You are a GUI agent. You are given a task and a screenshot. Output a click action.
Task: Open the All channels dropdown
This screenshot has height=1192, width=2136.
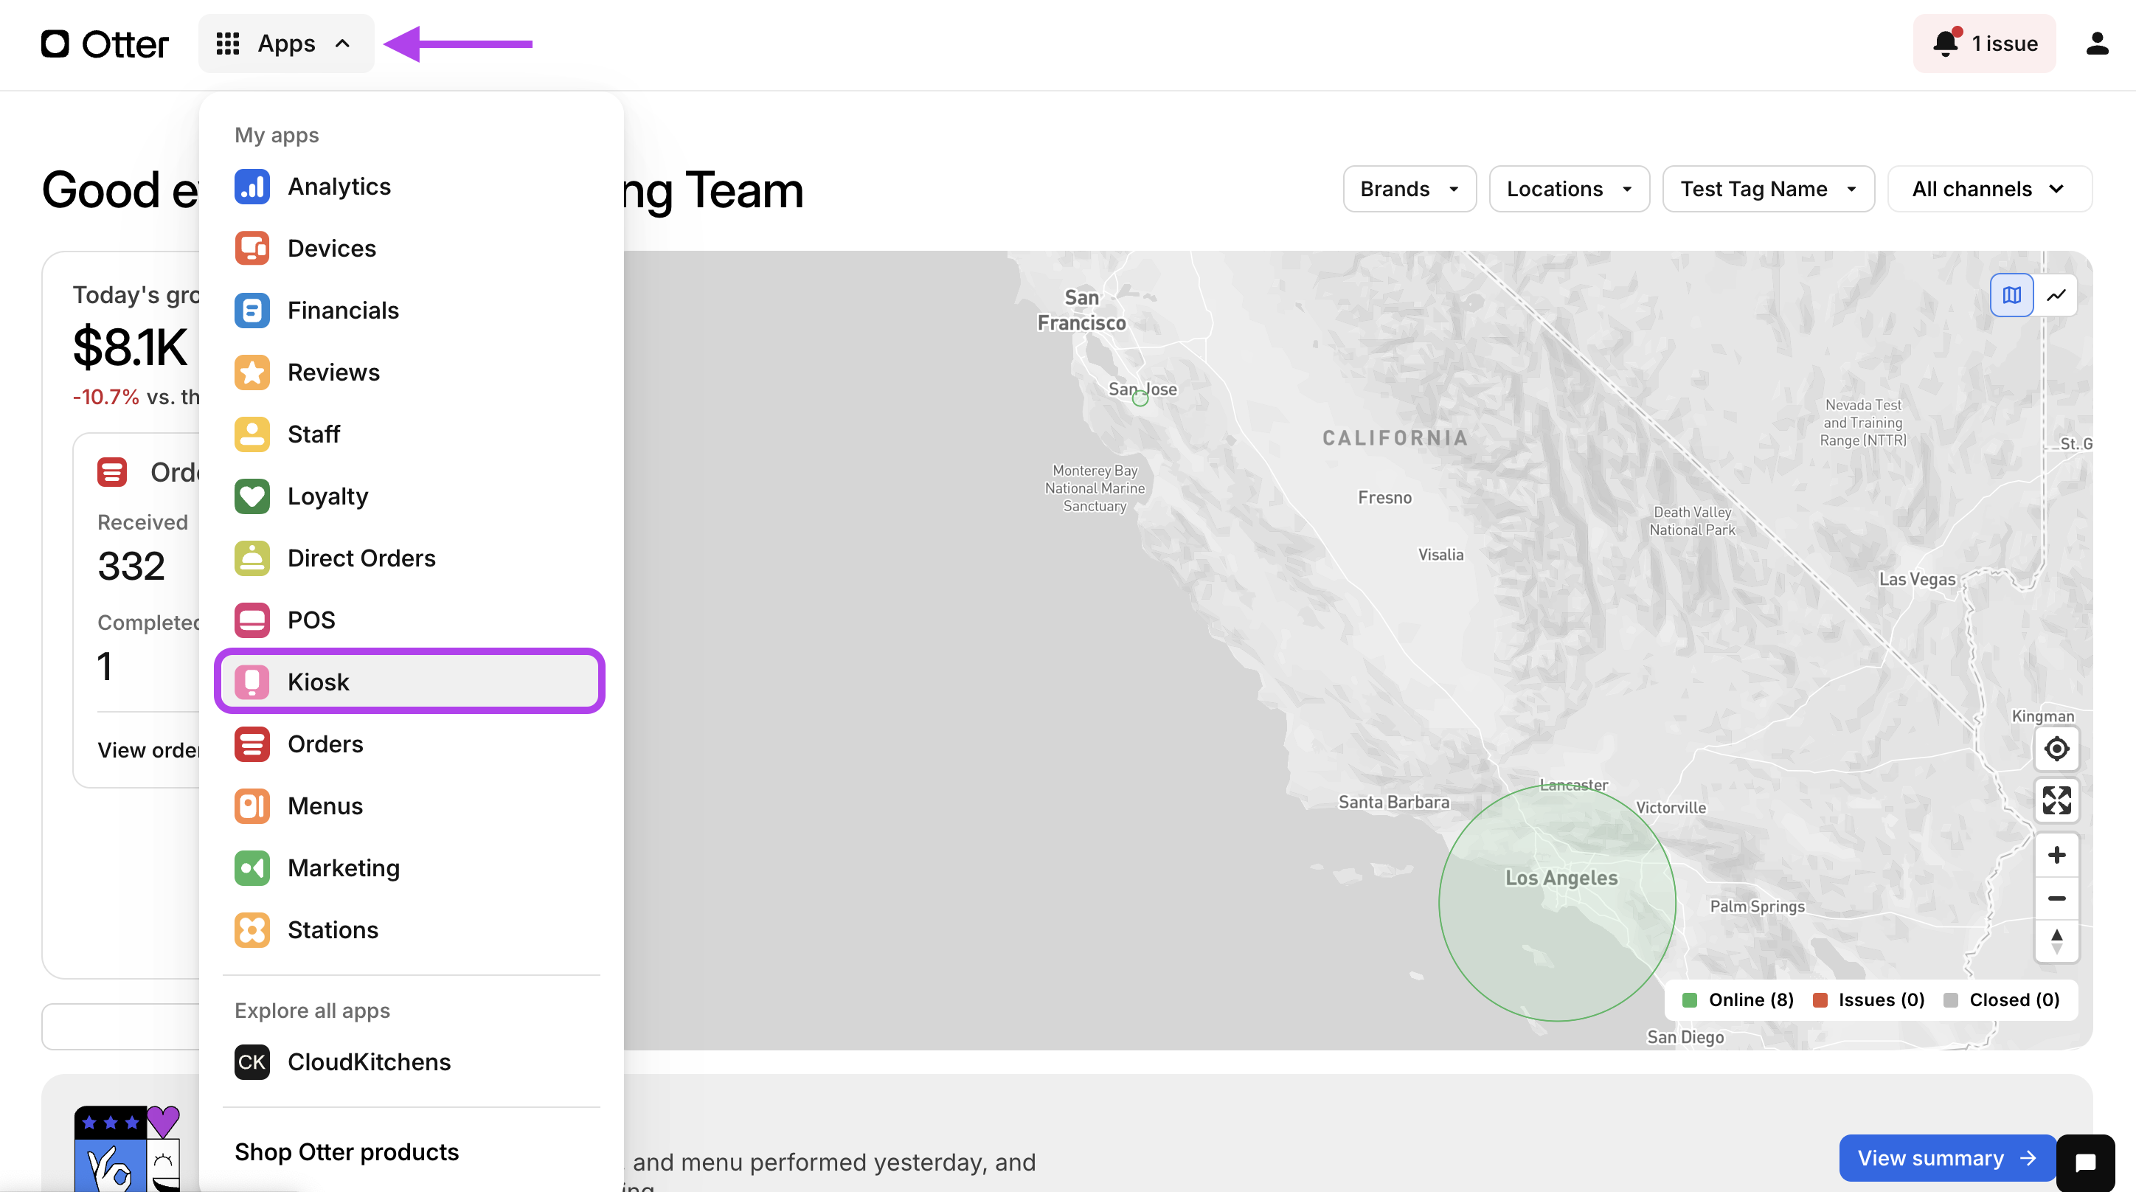pos(1989,189)
